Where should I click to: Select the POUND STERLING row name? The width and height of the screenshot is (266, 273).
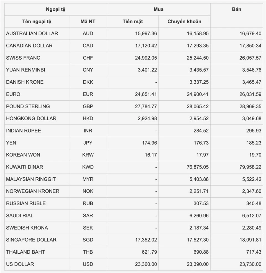click(x=28, y=106)
